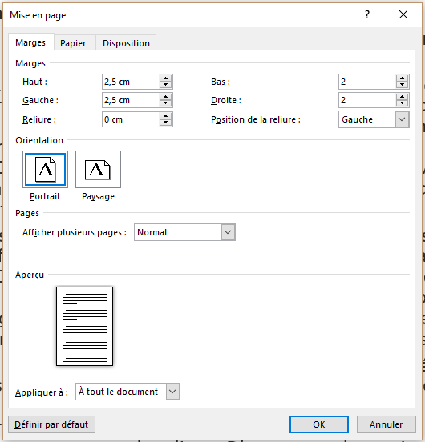The image size is (425, 442).
Task: Select the Portrait orientation icon
Action: point(45,169)
